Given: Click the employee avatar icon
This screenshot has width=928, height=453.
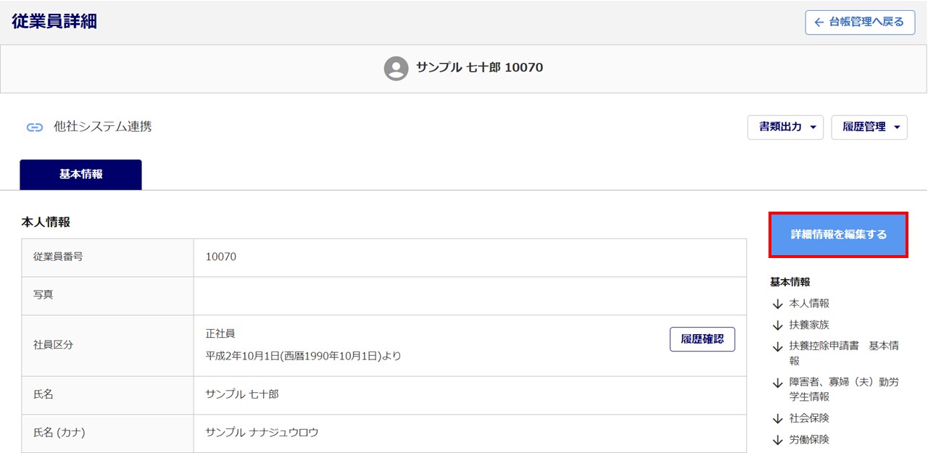Looking at the screenshot, I should (396, 68).
